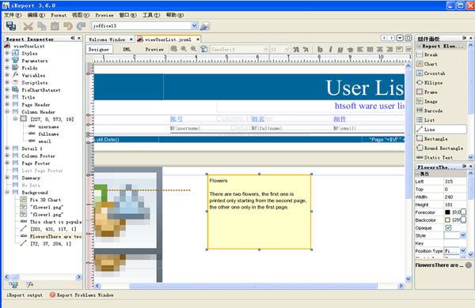Click the increase font size icon
The width and height of the screenshot is (475, 308).
[296, 49]
